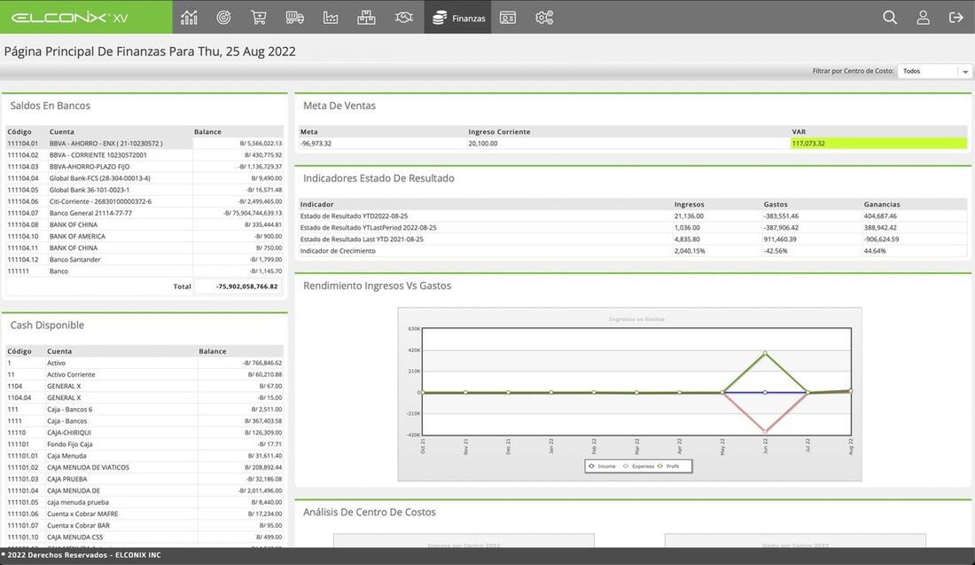Click the Cuenta x Cobrar MAFRE row
Screen dimensions: 975x565
click(144, 514)
